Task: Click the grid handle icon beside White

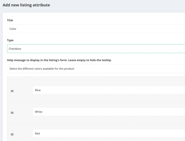Action: pyautogui.click(x=12, y=113)
